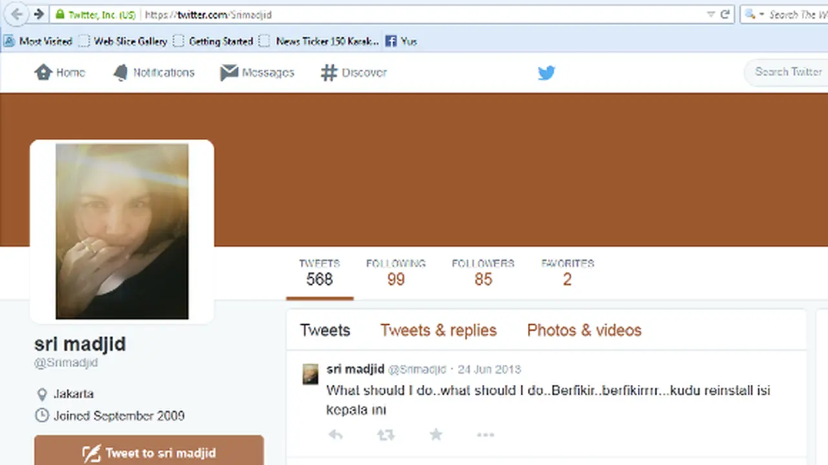828x465 pixels.
Task: Go back with the browser back arrow
Action: click(x=16, y=14)
